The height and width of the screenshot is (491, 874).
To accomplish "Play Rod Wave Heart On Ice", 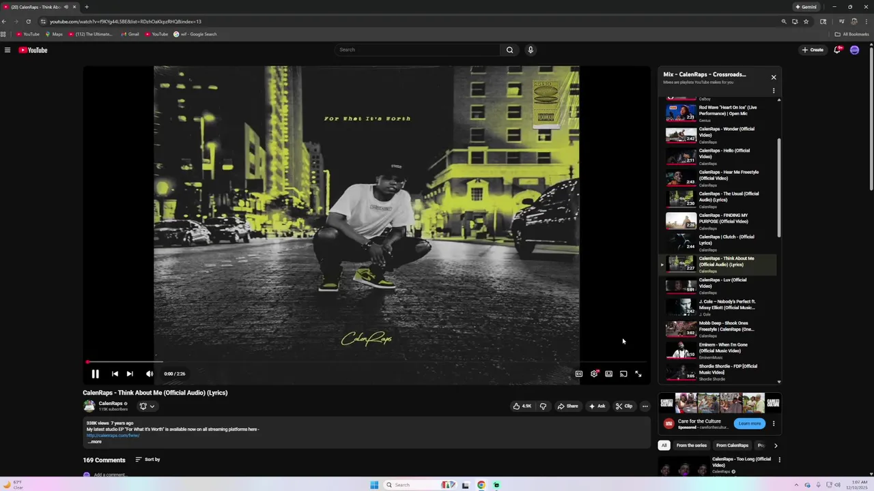I will click(x=717, y=113).
